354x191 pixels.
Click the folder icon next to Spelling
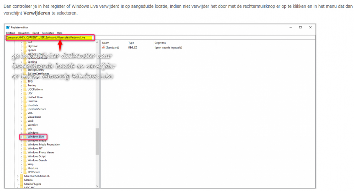click(25, 62)
